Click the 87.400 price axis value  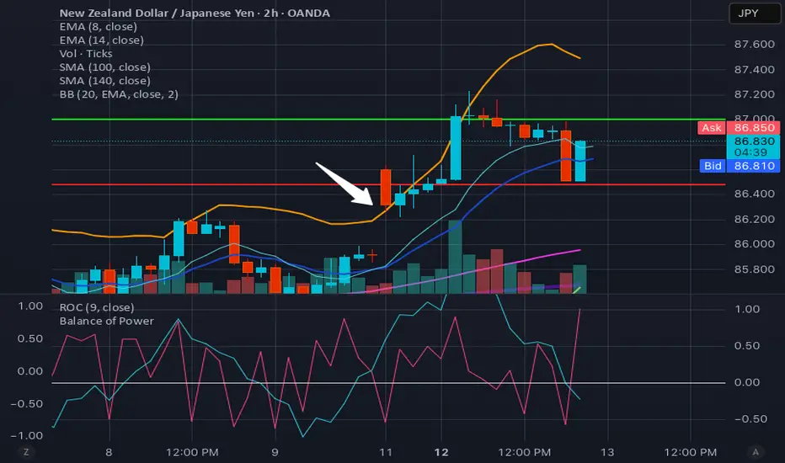pos(754,70)
